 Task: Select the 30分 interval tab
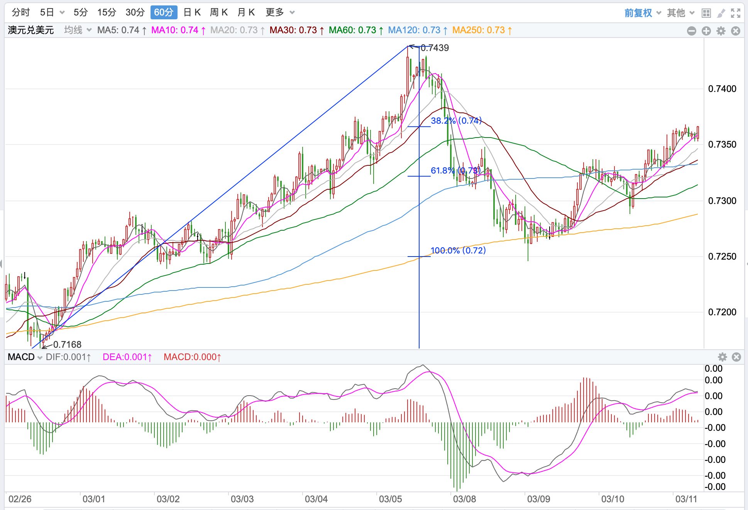pyautogui.click(x=135, y=12)
